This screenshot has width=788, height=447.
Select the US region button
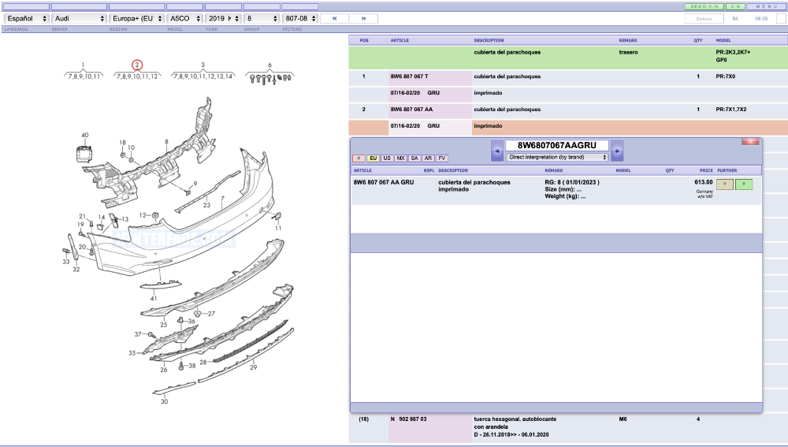point(386,158)
